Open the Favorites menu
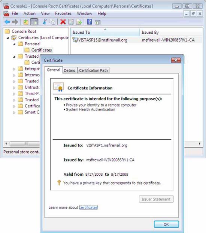206x233 pixels. click(x=63, y=13)
